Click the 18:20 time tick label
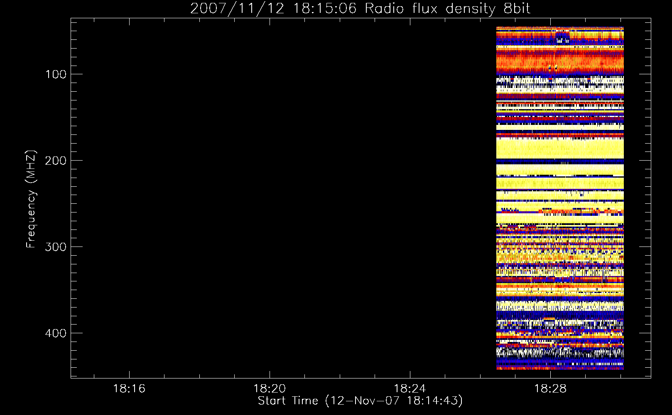The height and width of the screenshot is (415, 672). 270,388
